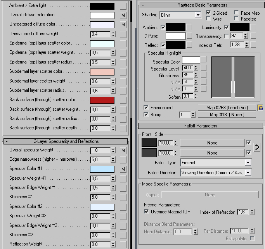Pick the Epidermal layer scatter color swatch
The height and width of the screenshot is (249, 265).
coord(102,44)
